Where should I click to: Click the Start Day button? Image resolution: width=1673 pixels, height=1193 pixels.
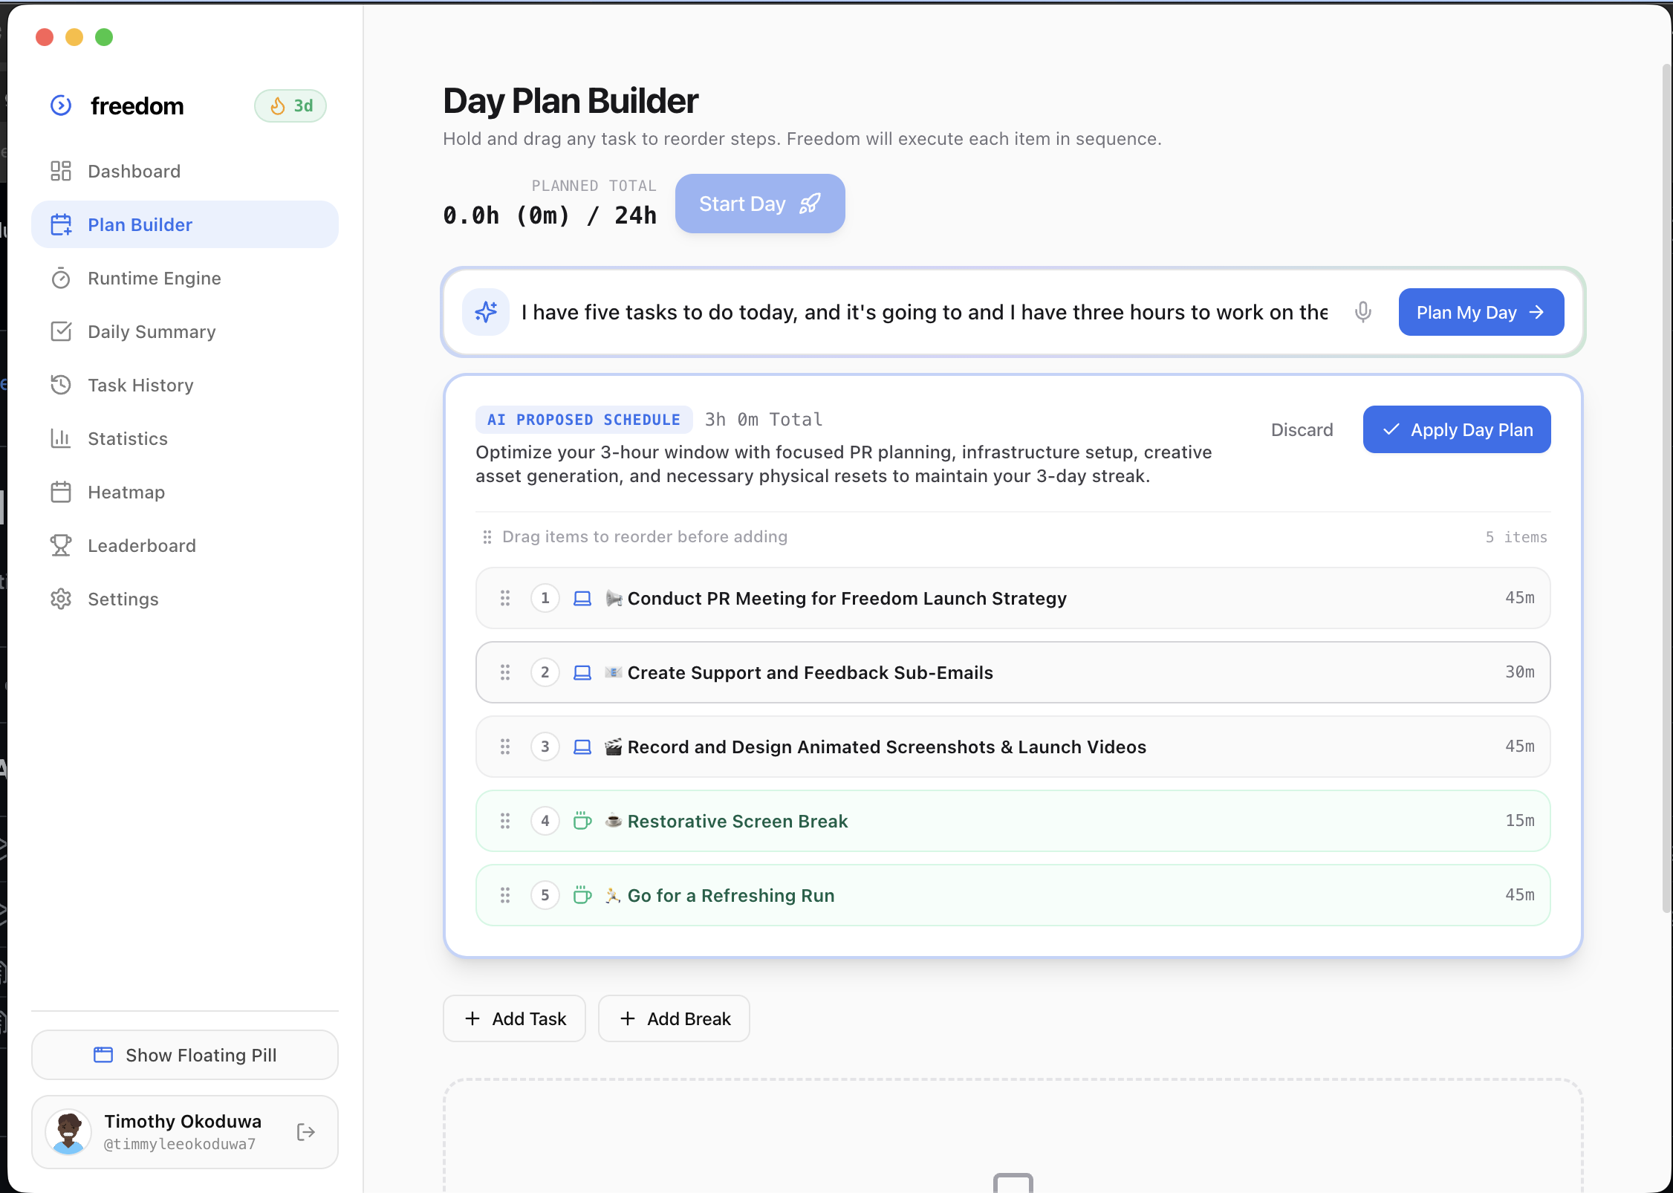tap(759, 204)
